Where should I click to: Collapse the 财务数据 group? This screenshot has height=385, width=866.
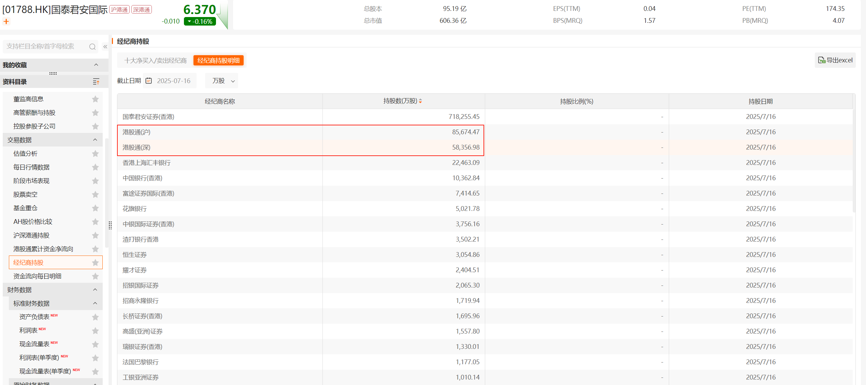coord(95,290)
